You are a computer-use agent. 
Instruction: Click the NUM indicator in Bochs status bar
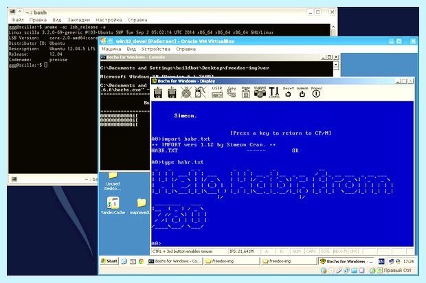pos(297,251)
